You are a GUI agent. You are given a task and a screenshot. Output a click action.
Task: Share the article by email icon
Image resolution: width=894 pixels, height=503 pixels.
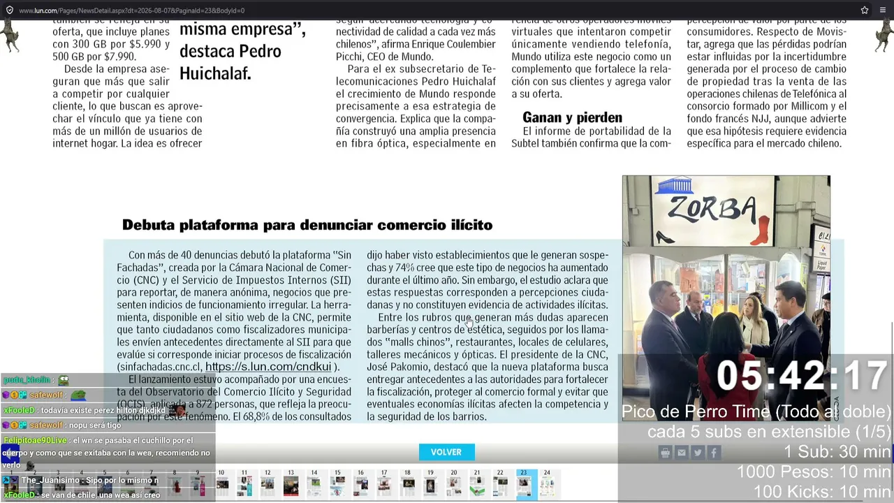[682, 453]
